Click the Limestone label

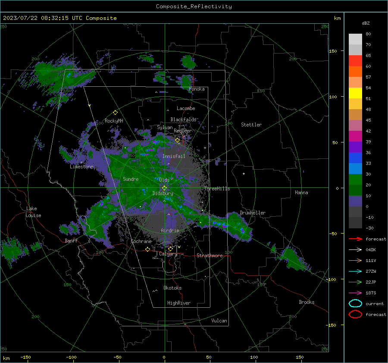pos(81,167)
